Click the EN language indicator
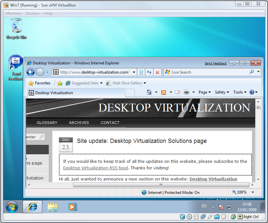This screenshot has height=223, width=268. (x=204, y=206)
